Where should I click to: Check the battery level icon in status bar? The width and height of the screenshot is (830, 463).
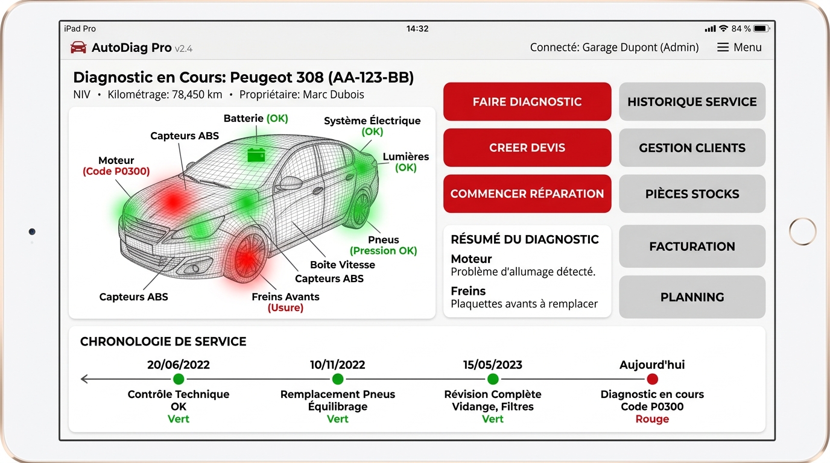tap(761, 28)
